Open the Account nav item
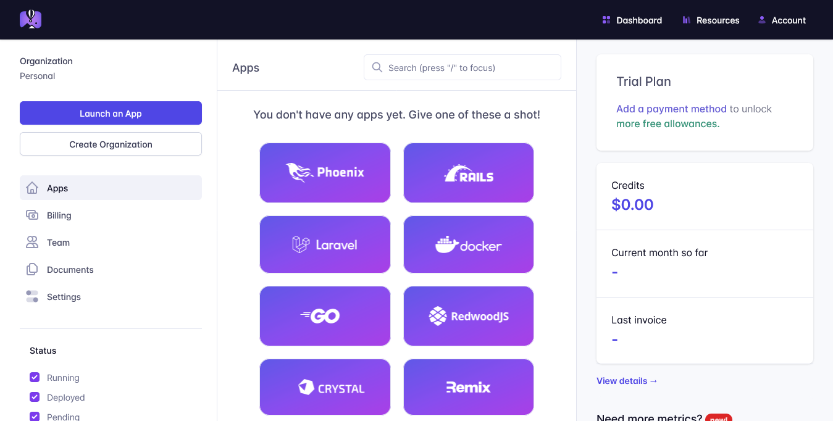833x421 pixels. click(x=782, y=20)
